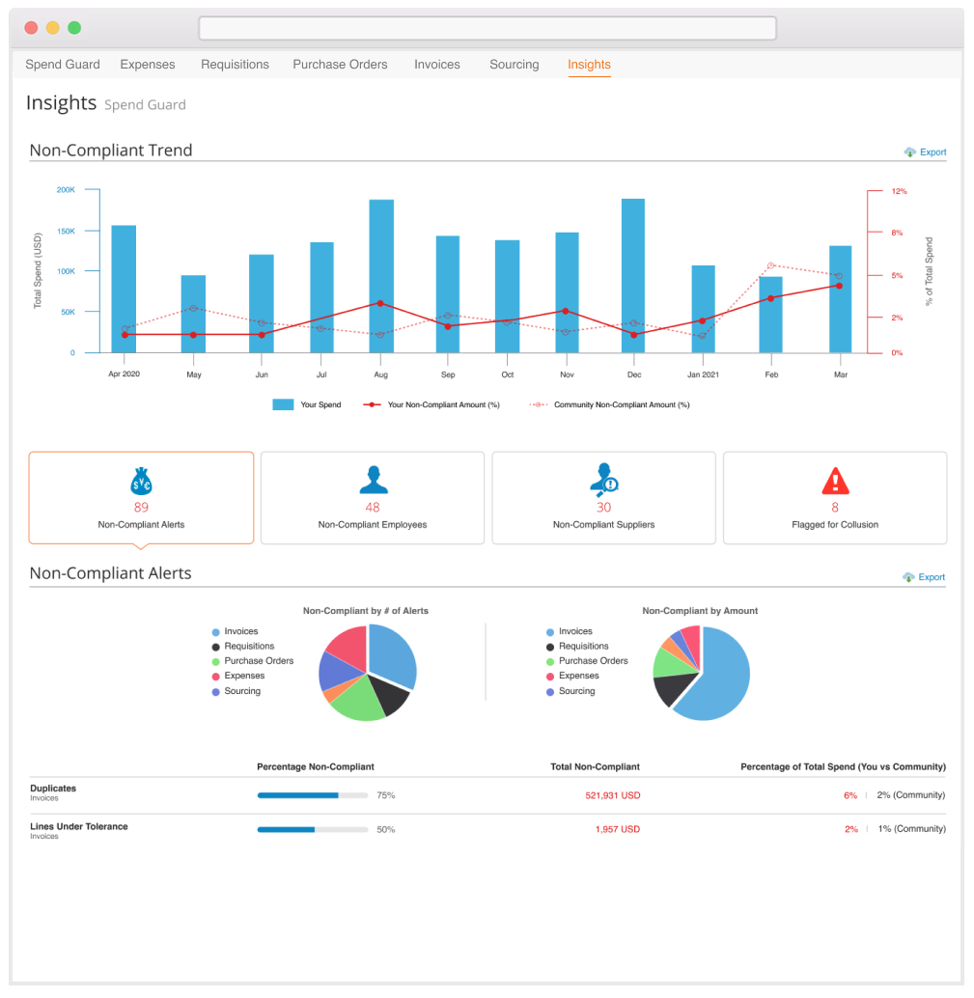Viewport: 974px width, 998px height.
Task: Go to the Sourcing tab
Action: point(514,65)
